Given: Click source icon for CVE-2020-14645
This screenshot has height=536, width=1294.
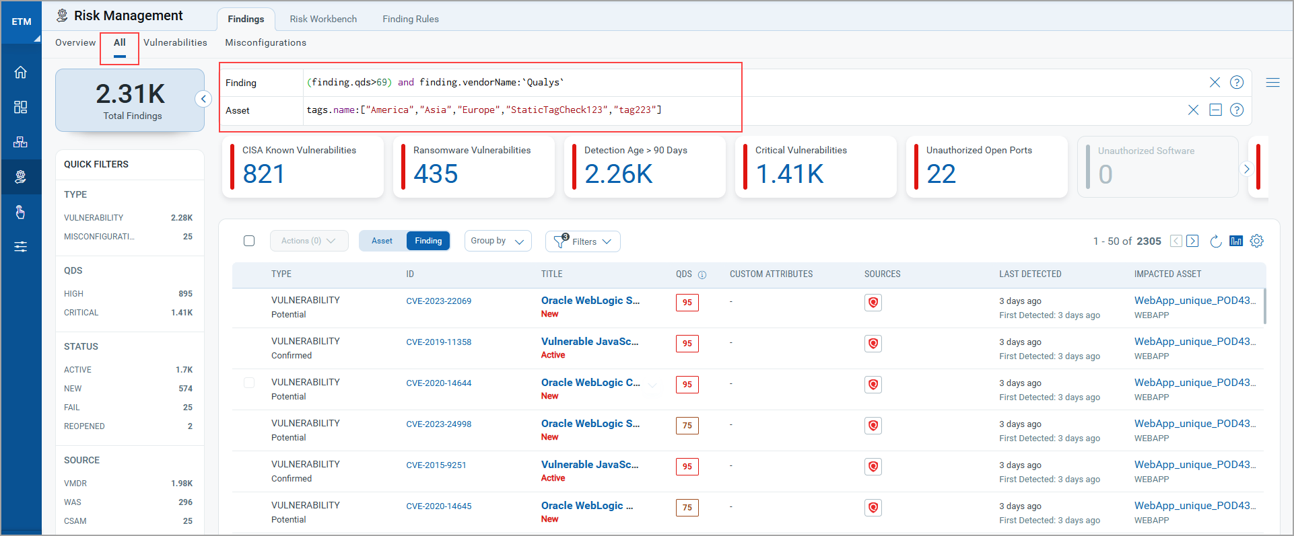Looking at the screenshot, I should coord(873,508).
